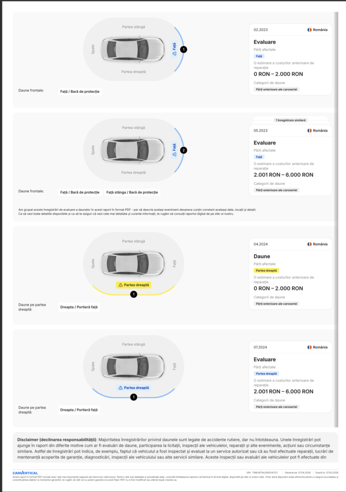Image resolution: width=346 pixels, height=492 pixels.
Task: Click 'Față stânga / Bară de protecție' chip
Action: coord(132,192)
